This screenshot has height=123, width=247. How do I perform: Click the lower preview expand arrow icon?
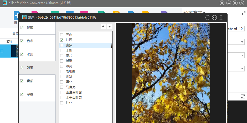click(243, 96)
